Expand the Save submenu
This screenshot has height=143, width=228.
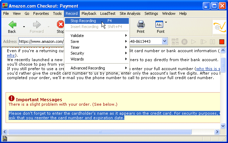click(x=97, y=41)
